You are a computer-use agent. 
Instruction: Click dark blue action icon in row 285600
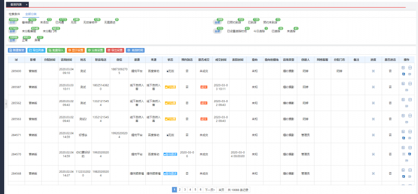pos(403,74)
